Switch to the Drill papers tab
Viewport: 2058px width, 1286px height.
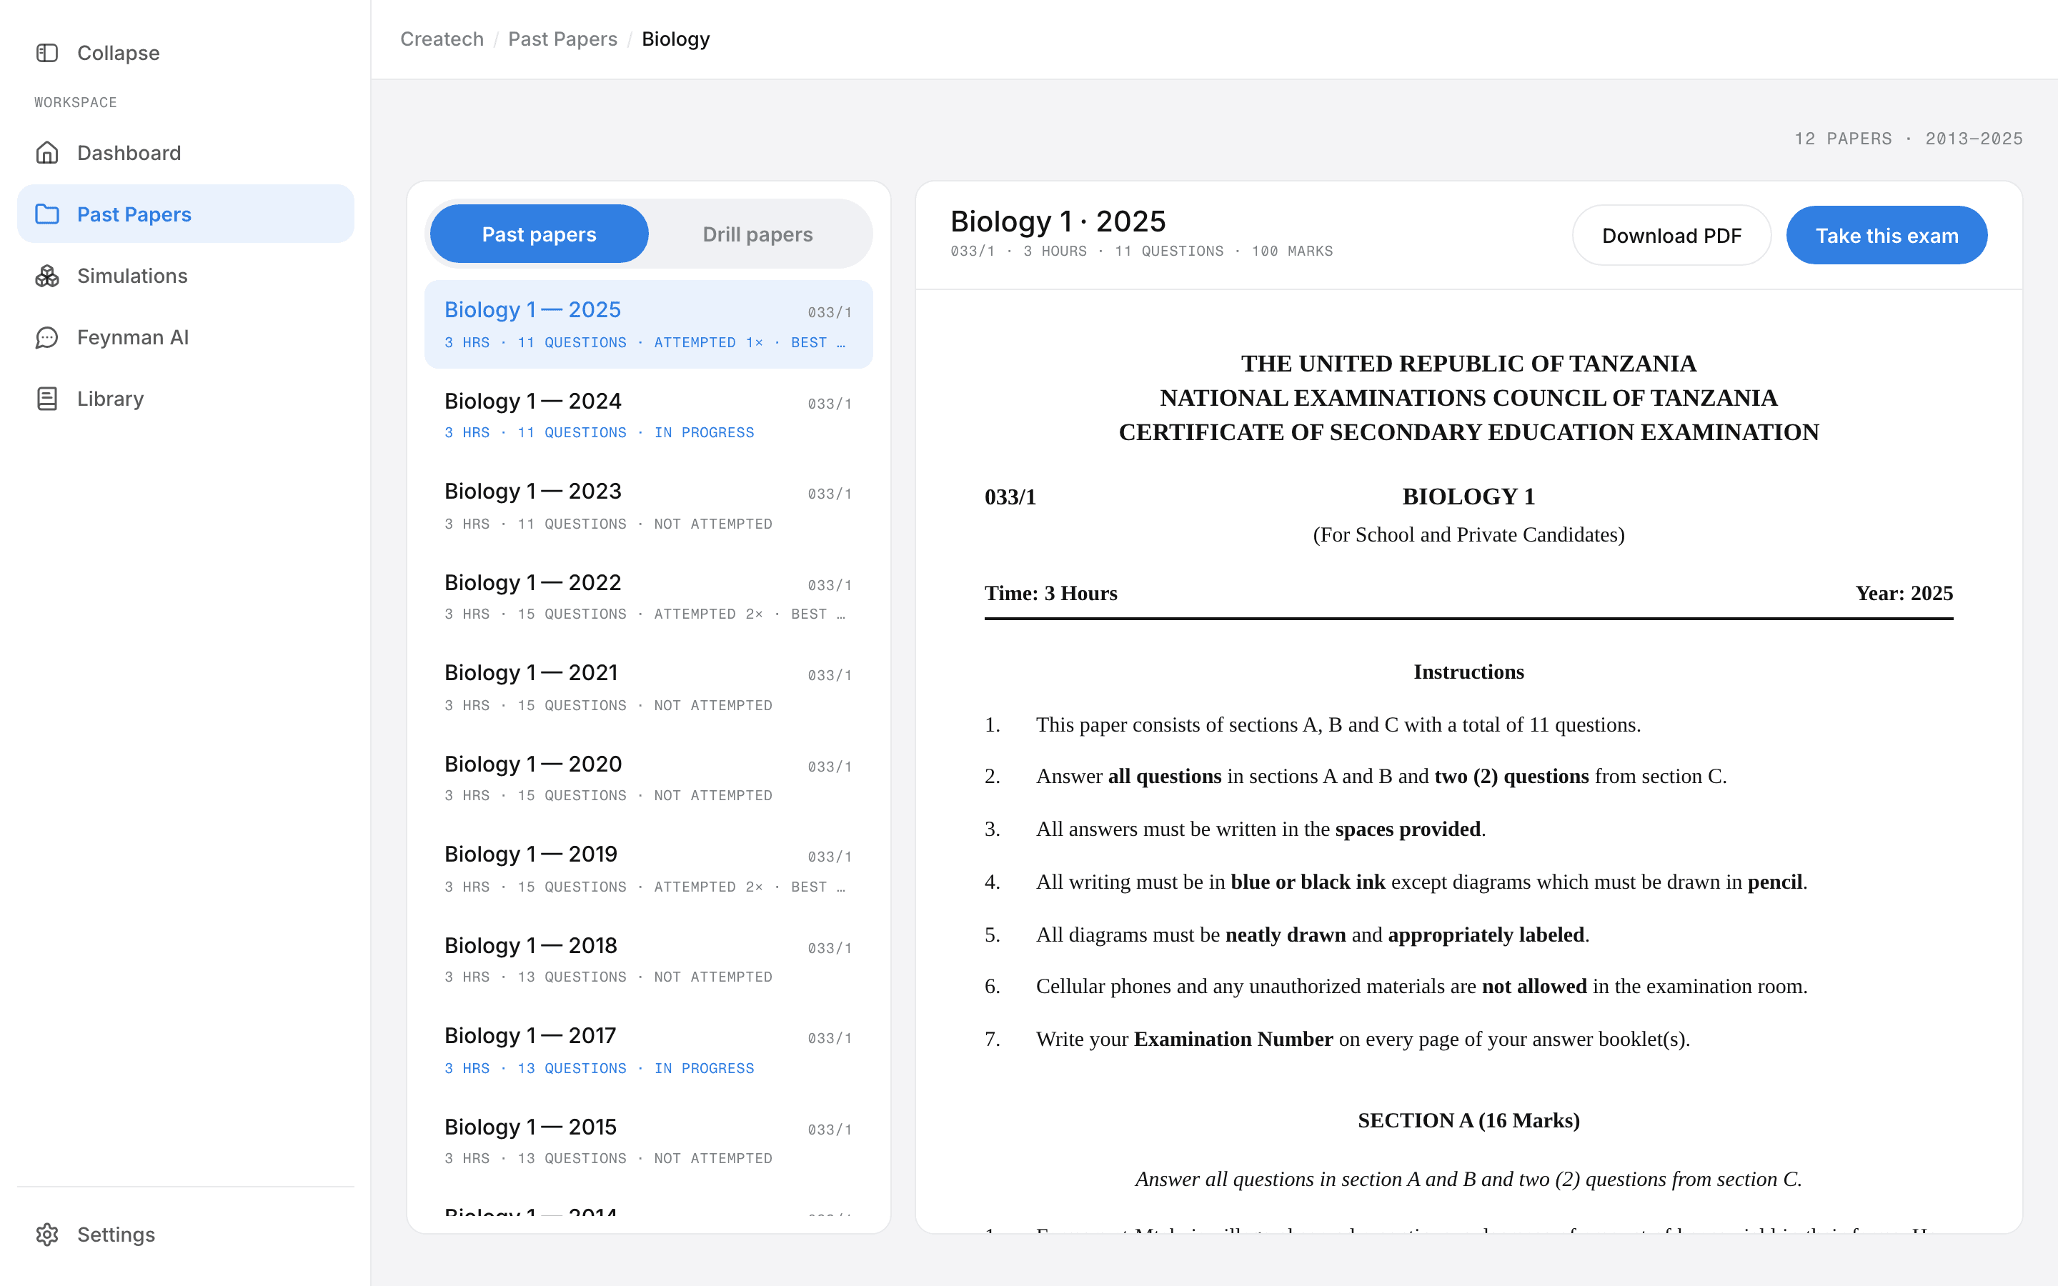point(757,234)
